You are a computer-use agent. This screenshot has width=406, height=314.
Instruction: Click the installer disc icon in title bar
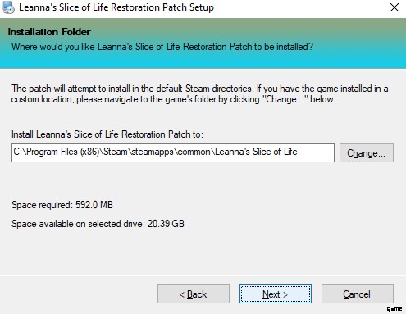pos(8,7)
